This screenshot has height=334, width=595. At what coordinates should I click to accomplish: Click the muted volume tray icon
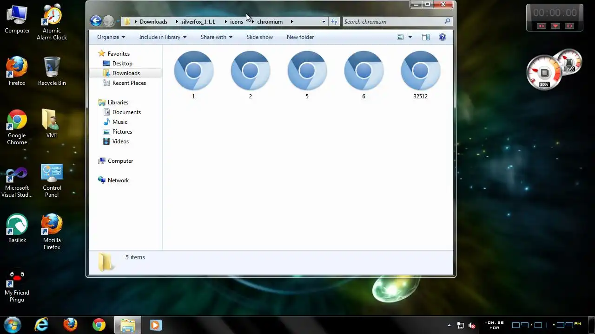point(472,326)
